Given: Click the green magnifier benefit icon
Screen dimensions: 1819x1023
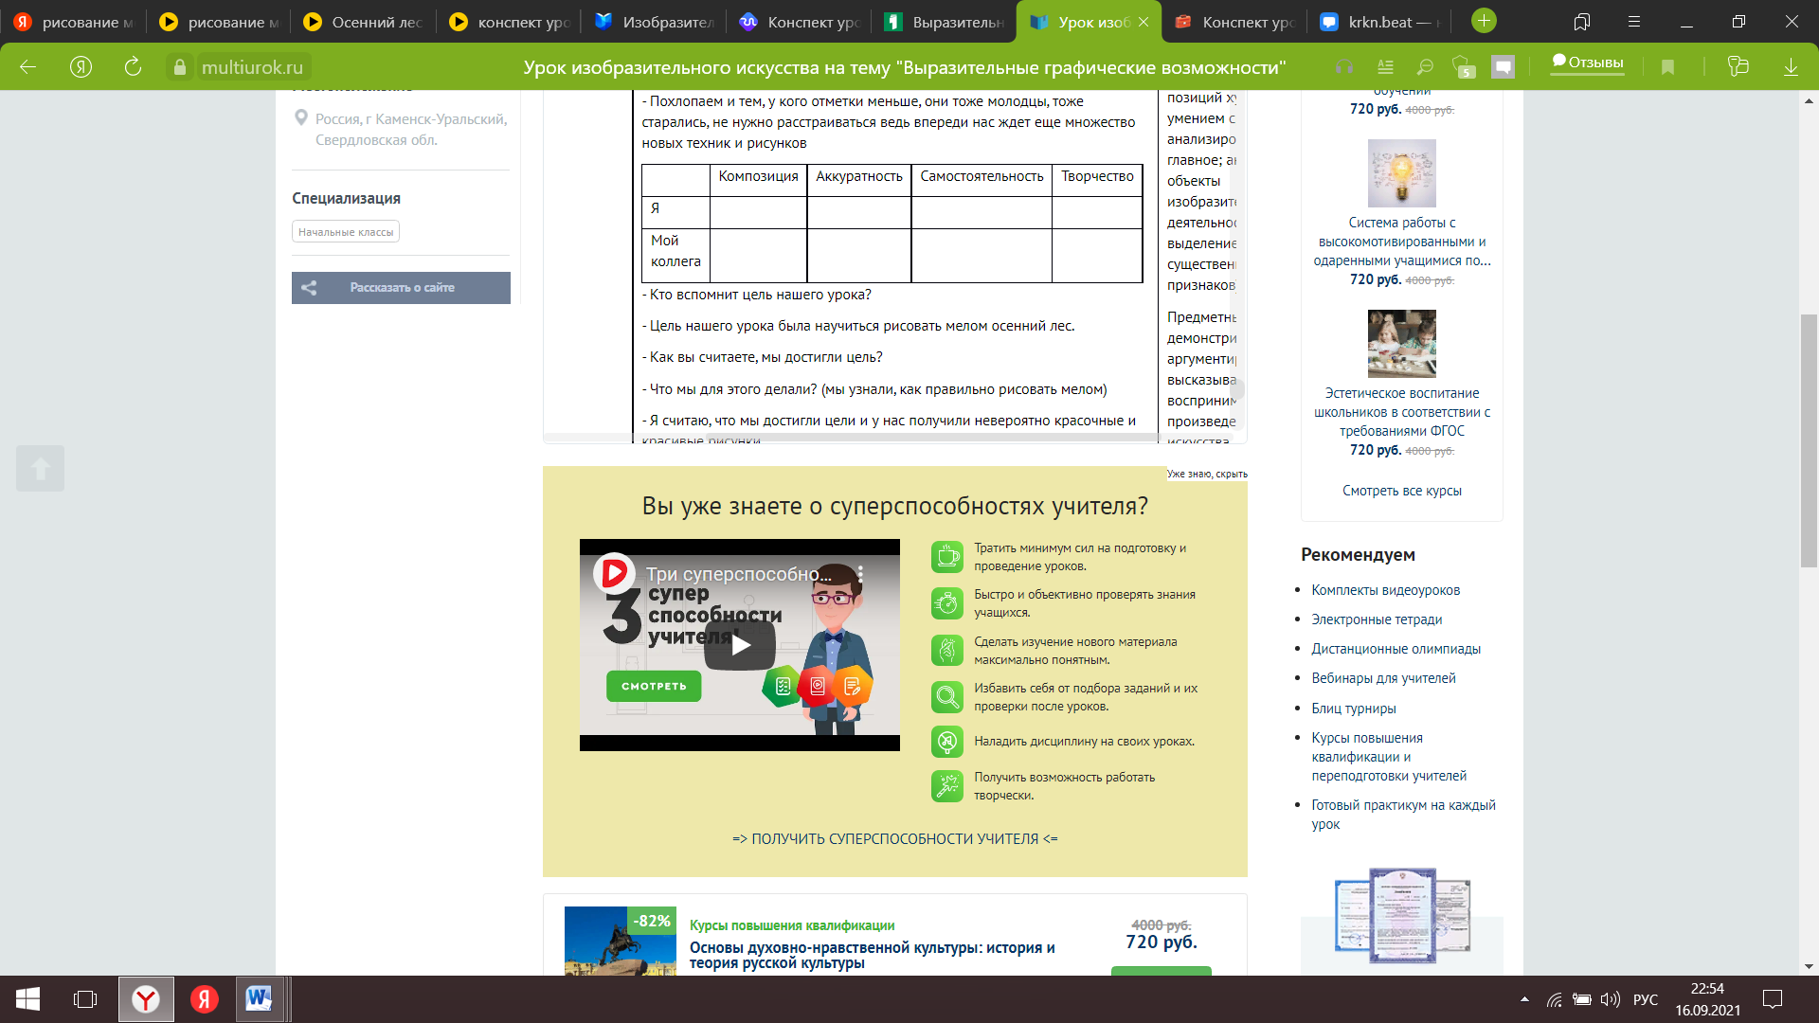Looking at the screenshot, I should click(946, 697).
